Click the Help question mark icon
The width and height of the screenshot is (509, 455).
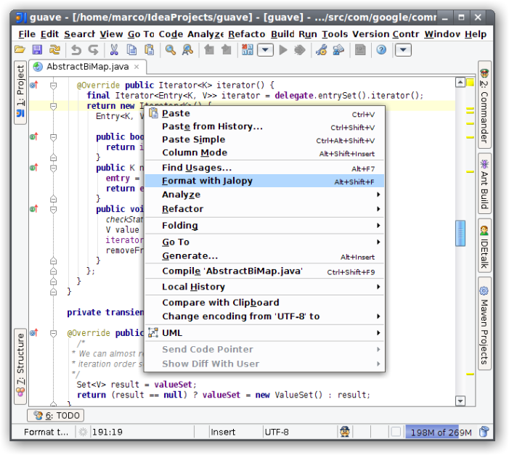coord(381,49)
